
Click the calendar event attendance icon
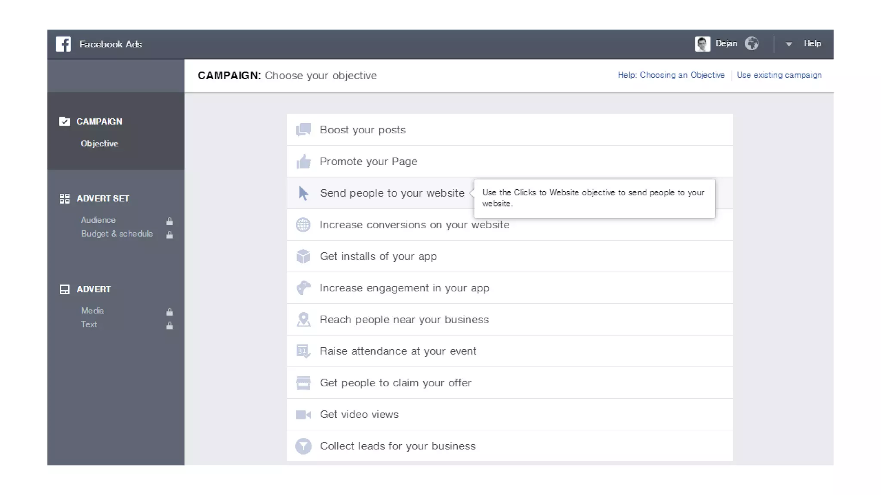coord(303,351)
